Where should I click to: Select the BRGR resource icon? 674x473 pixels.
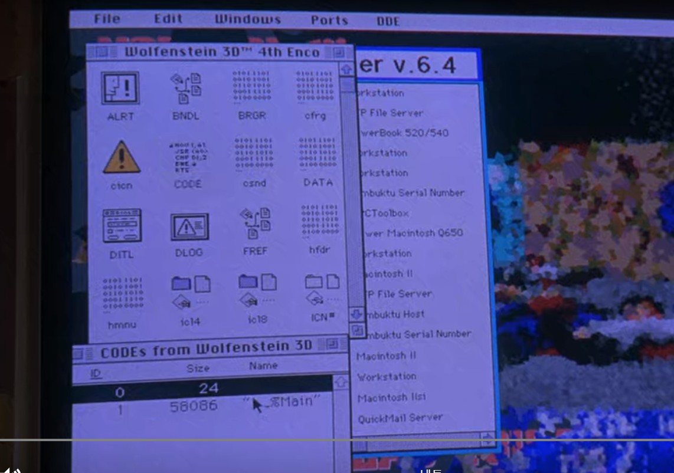(251, 88)
